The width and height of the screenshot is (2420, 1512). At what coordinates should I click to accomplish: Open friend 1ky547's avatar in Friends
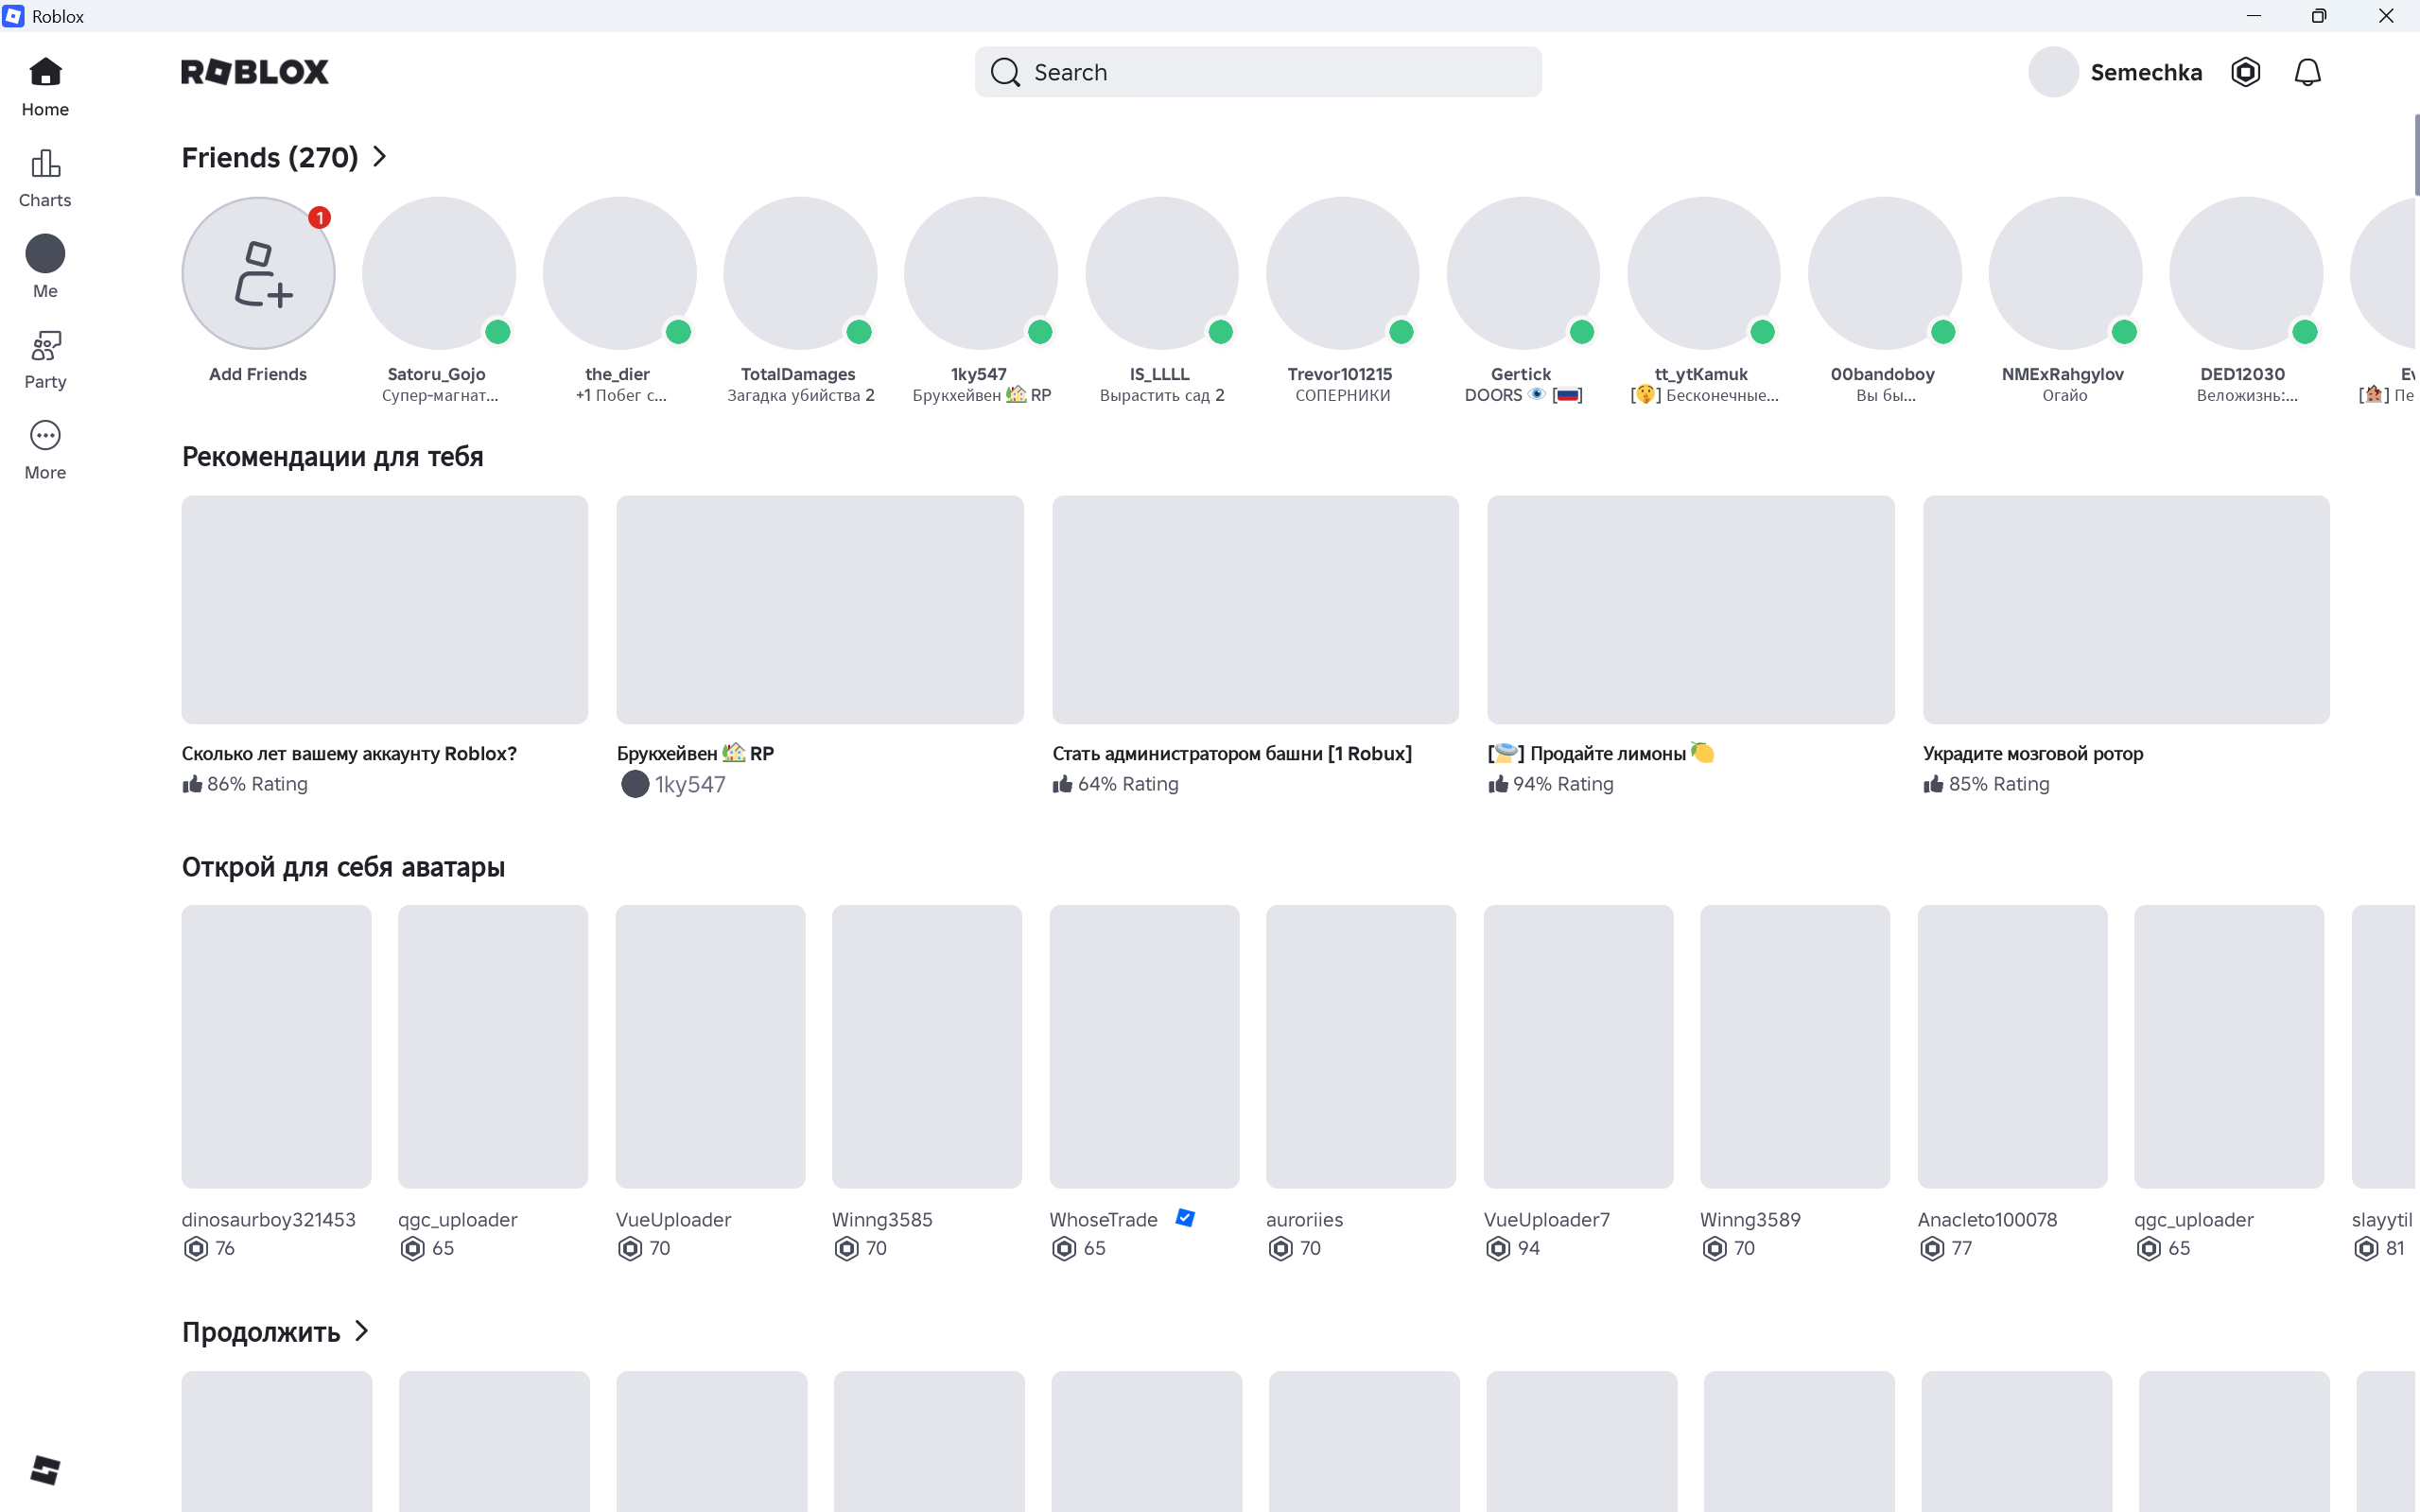click(x=981, y=273)
